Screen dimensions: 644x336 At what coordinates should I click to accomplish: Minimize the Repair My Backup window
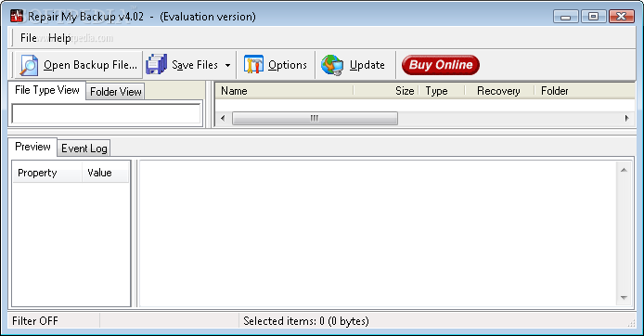point(565,17)
